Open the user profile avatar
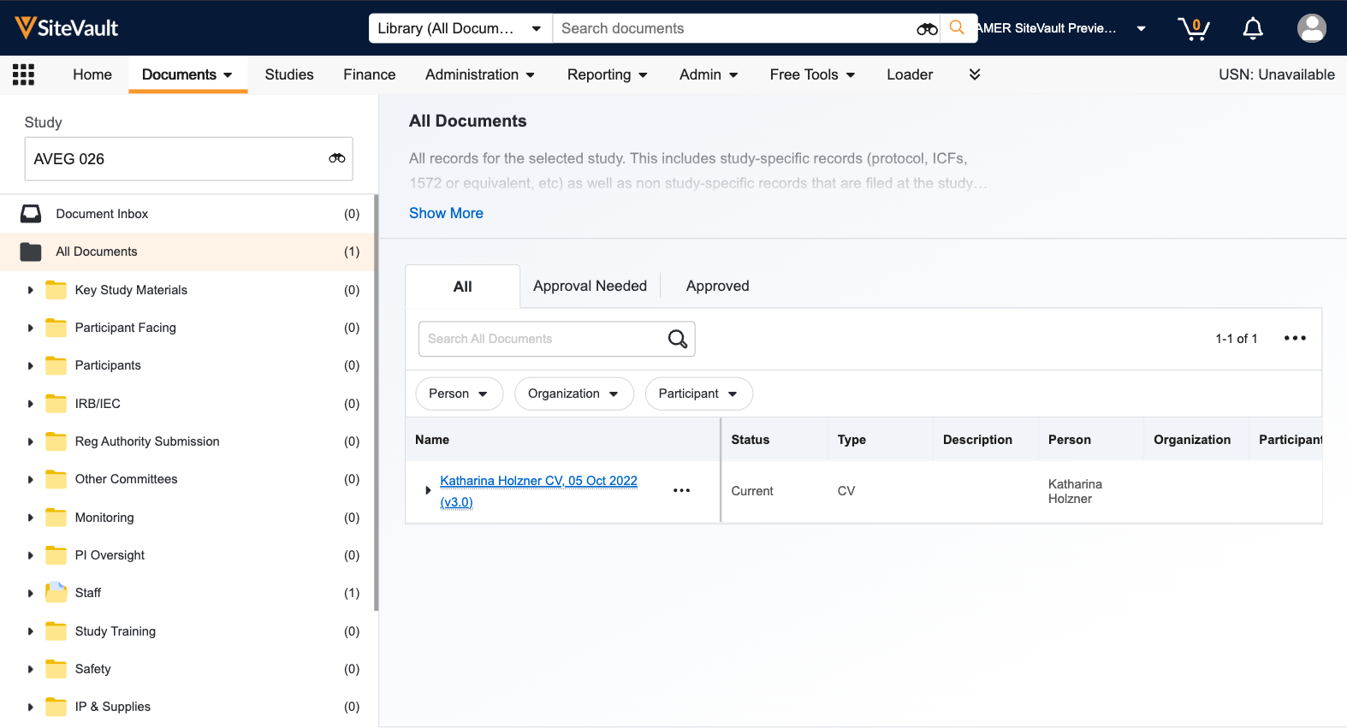Viewport: 1347px width, 728px height. tap(1311, 28)
